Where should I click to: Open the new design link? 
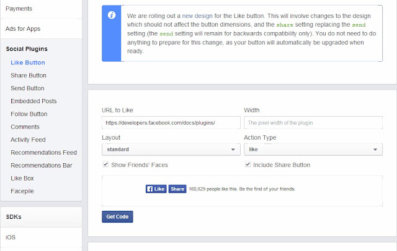coord(197,16)
